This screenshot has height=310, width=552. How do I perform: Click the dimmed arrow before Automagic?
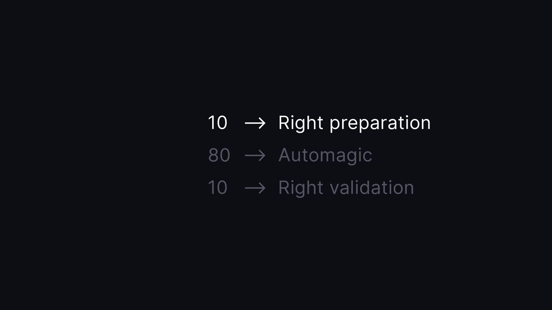point(255,156)
